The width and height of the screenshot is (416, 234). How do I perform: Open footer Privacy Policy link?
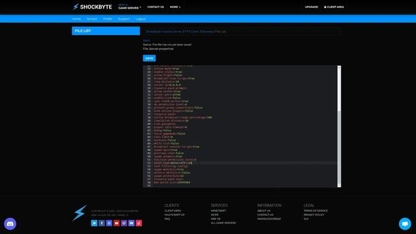pyautogui.click(x=314, y=214)
